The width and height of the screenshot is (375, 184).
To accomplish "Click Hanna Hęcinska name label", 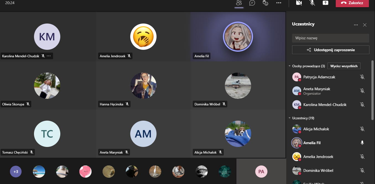I will 111,104.
